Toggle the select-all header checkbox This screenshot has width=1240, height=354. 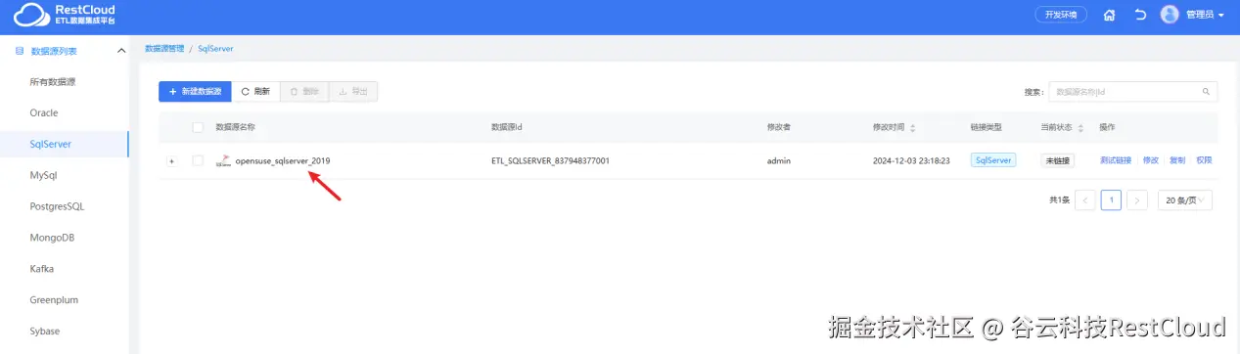coord(198,127)
